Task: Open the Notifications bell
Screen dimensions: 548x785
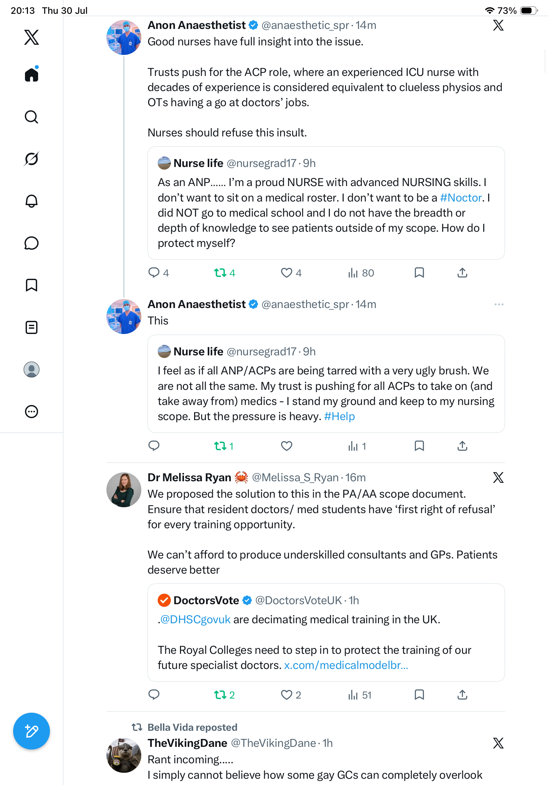Action: click(x=32, y=201)
